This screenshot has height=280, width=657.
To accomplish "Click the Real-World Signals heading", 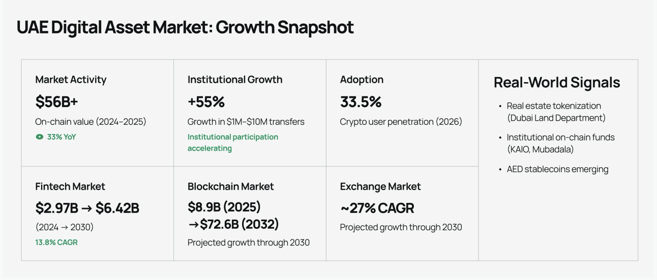I will click(x=557, y=83).
